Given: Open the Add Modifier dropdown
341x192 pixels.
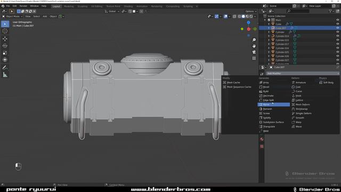Looking at the screenshot, I should point(303,74).
